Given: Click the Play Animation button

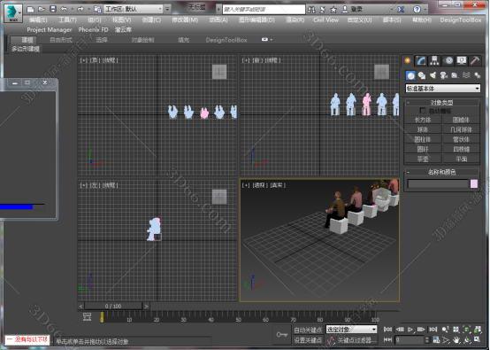Looking at the screenshot, I should [x=410, y=330].
